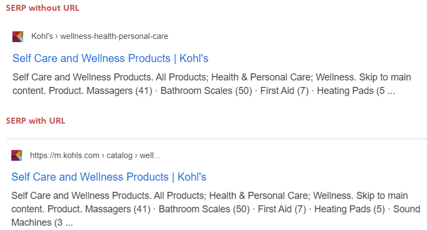Select the SERP without URL heading

43,8
